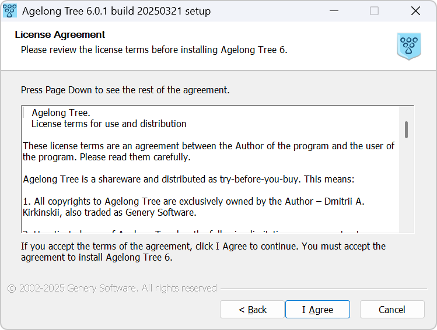This screenshot has width=437, height=330.
Task: Click the Agelong Tree title bar icon
Action: [x=10, y=11]
